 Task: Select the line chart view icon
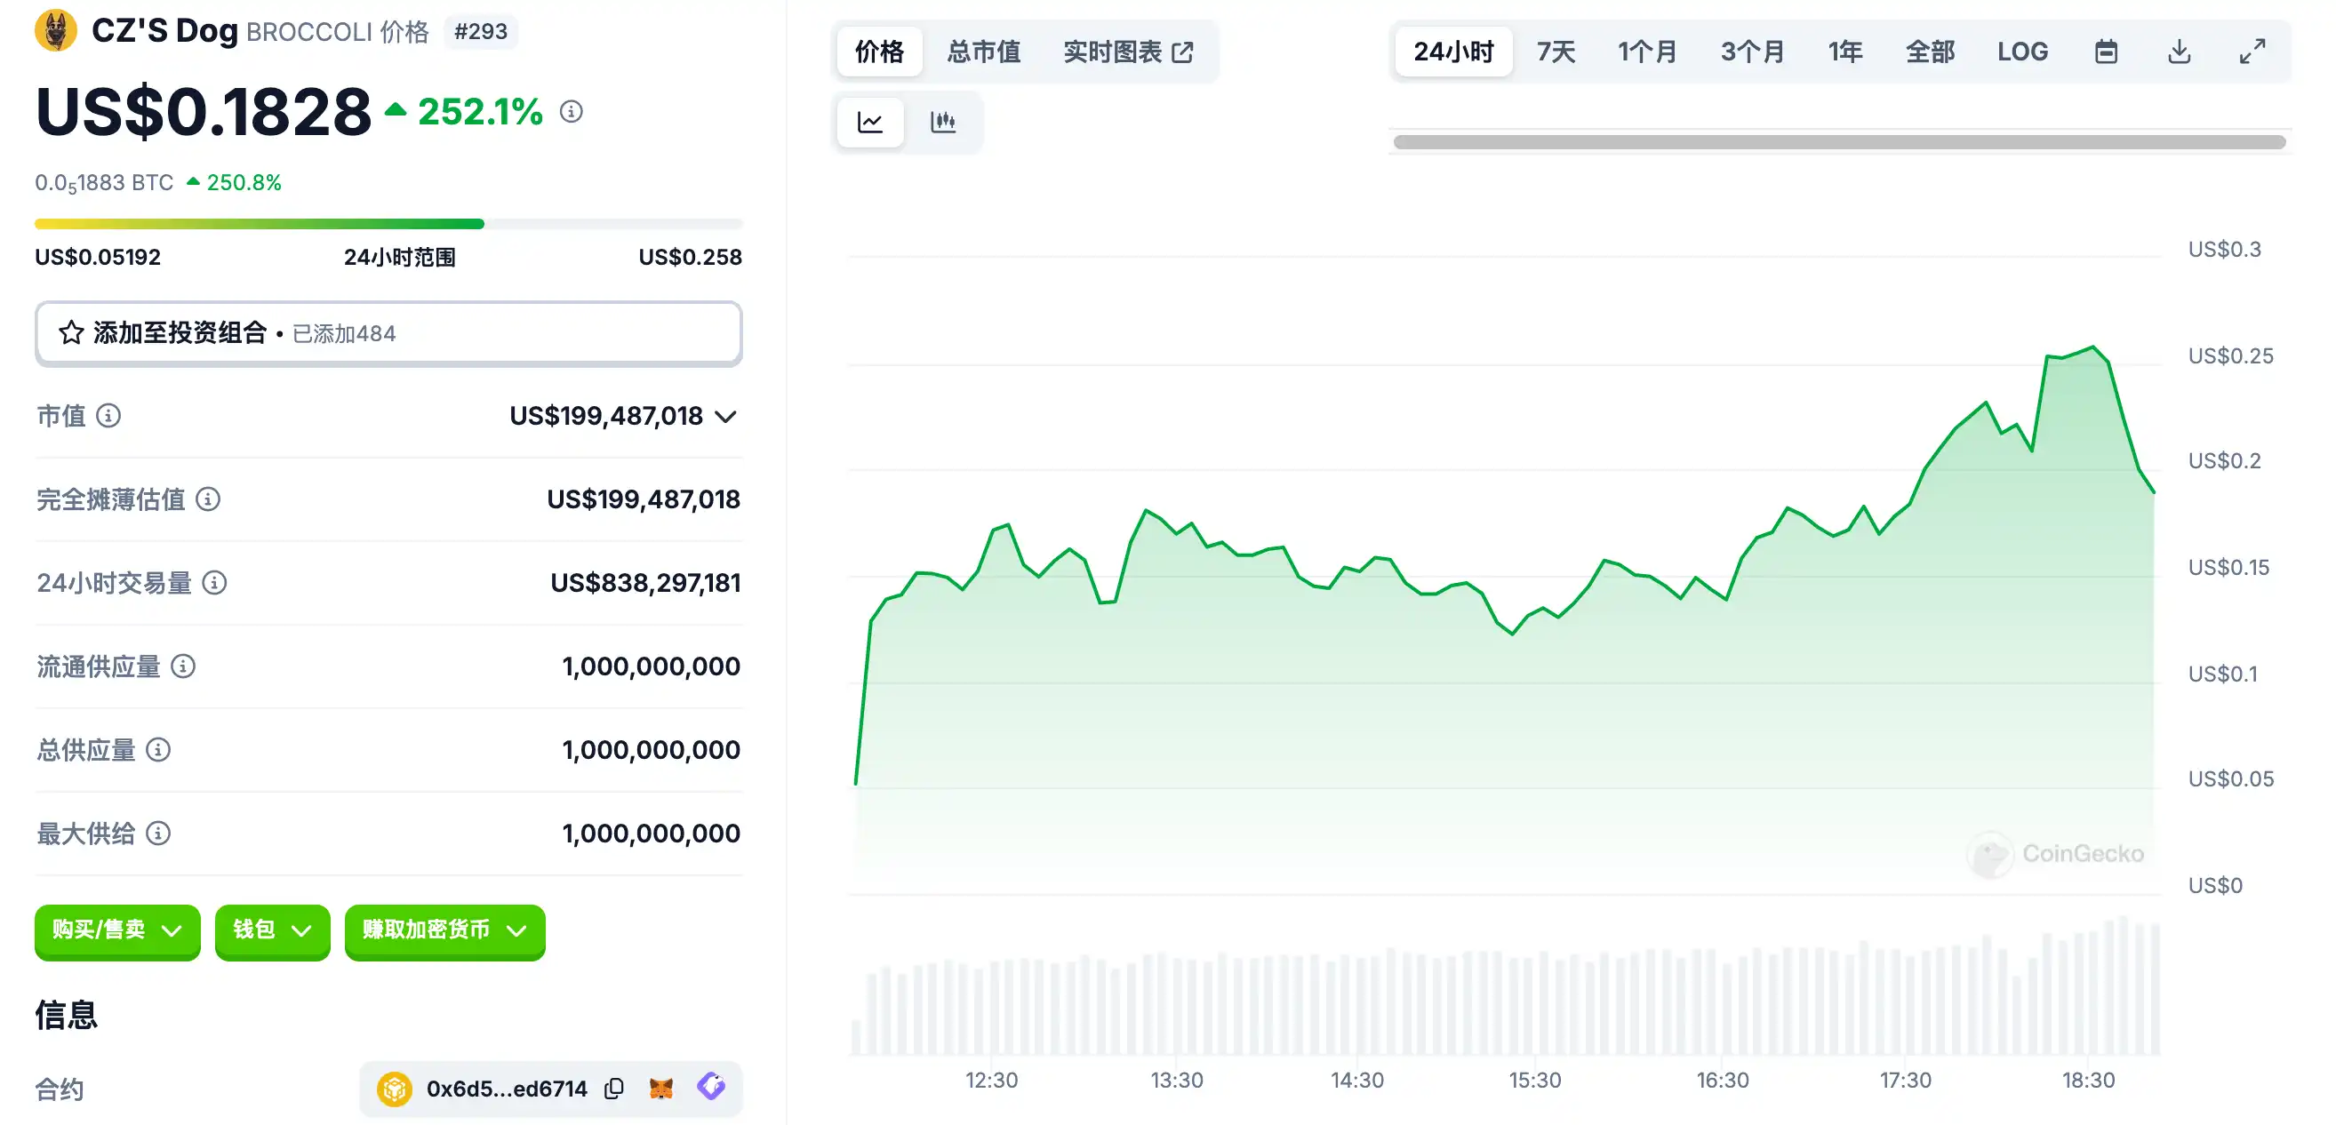tap(869, 122)
